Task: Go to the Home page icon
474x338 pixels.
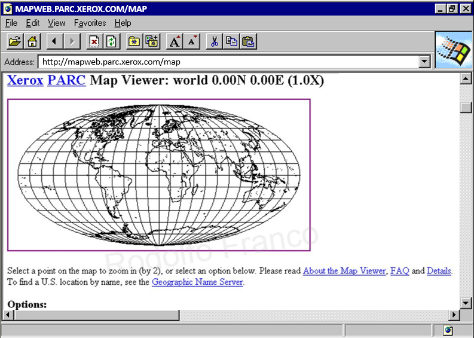Action: click(x=32, y=41)
